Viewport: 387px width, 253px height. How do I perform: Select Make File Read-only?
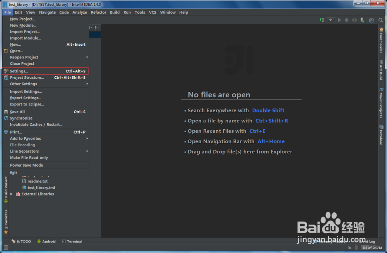(x=46, y=158)
